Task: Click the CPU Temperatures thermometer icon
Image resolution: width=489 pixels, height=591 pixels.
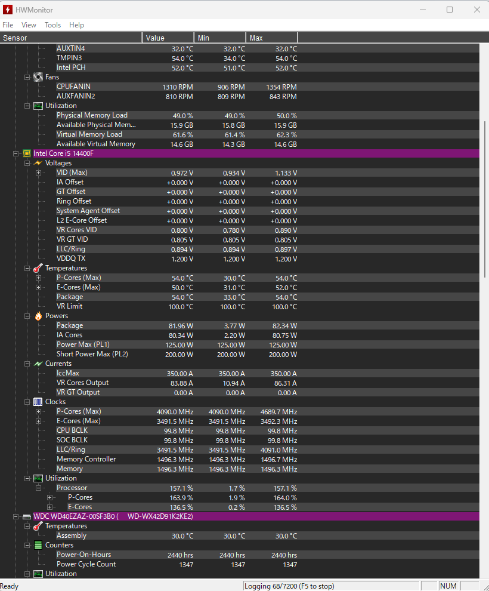Action: tap(38, 268)
